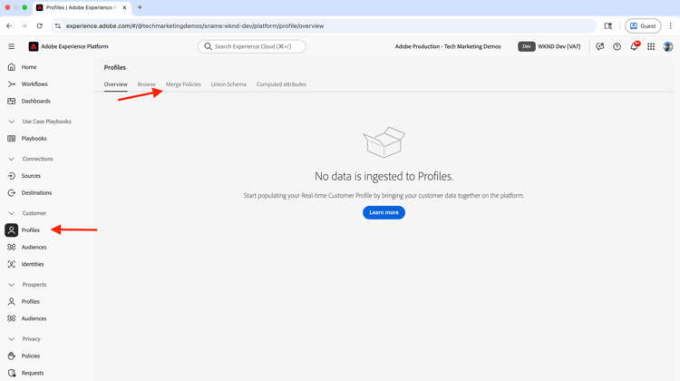The height and width of the screenshot is (381, 680).
Task: Open the Sources icon under Connections
Action: [x=12, y=176]
